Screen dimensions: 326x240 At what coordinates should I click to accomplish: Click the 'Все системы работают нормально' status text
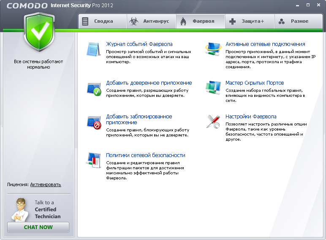pyautogui.click(x=38, y=64)
